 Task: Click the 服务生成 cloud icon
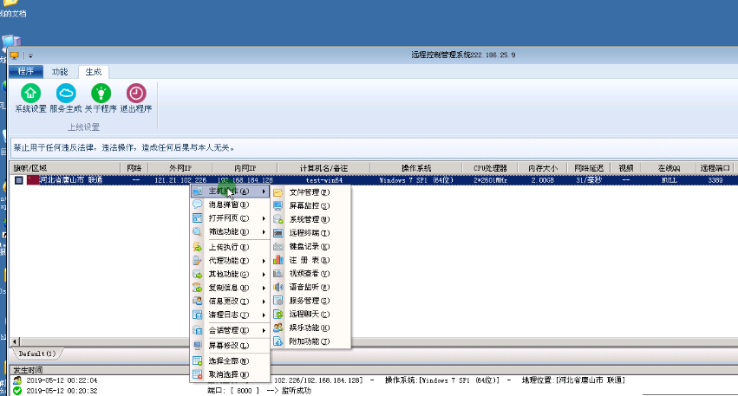tap(66, 94)
